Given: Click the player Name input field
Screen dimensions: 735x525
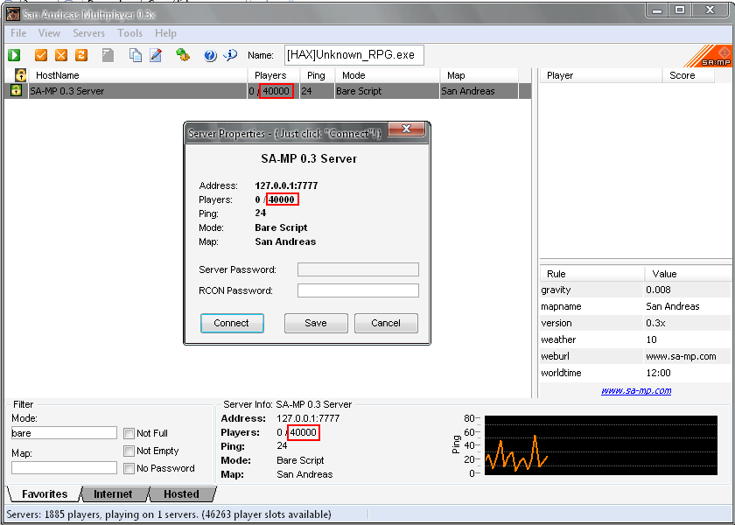Looking at the screenshot, I should (353, 55).
